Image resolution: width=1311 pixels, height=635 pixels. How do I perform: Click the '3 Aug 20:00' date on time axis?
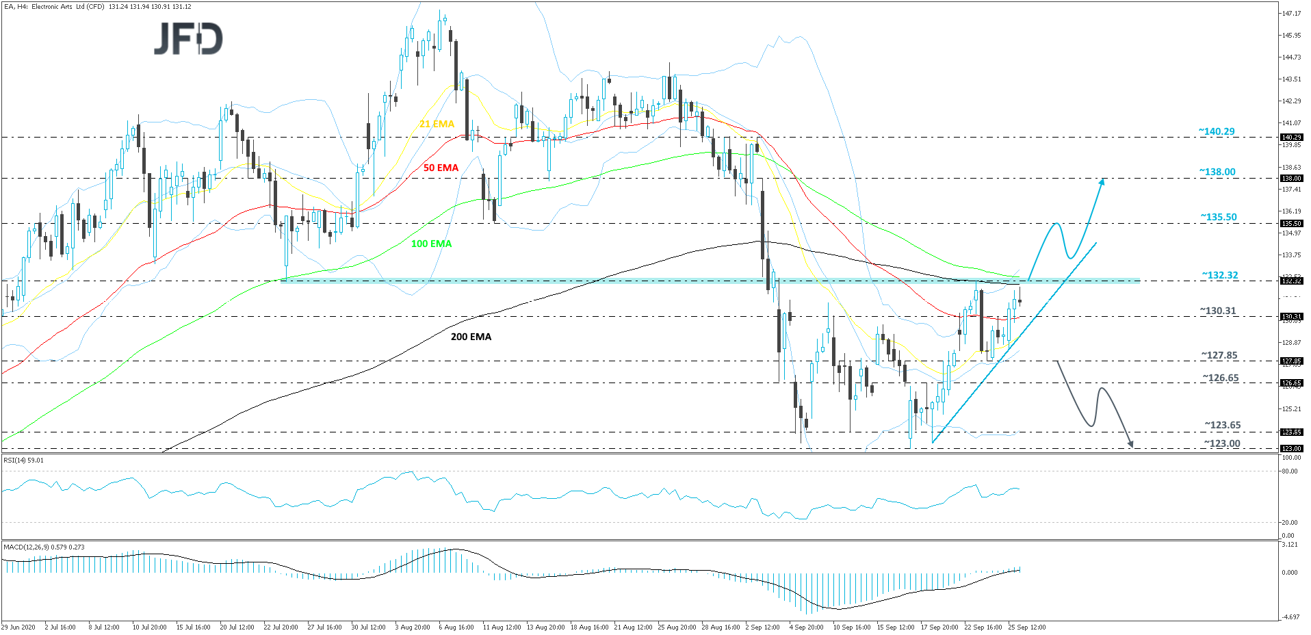point(413,627)
